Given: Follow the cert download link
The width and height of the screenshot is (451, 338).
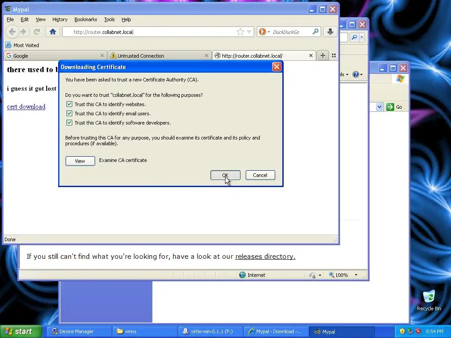Looking at the screenshot, I should [x=26, y=107].
